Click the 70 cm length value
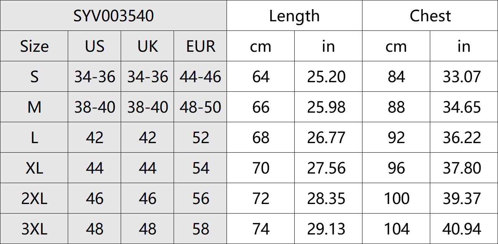 point(261,168)
